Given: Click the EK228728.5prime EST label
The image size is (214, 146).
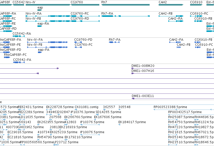Looking at the screenshot, I should pos(60,107).
